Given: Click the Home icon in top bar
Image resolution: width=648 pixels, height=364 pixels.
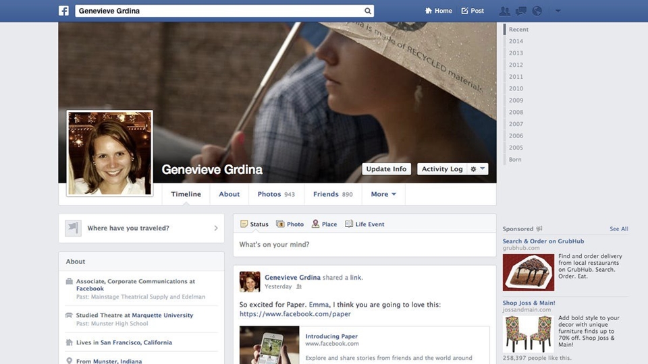Looking at the screenshot, I should click(x=439, y=11).
